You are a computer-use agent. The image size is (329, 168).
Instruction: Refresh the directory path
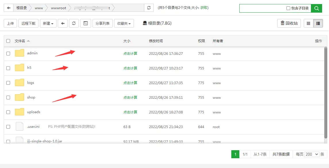pyautogui.click(x=149, y=8)
